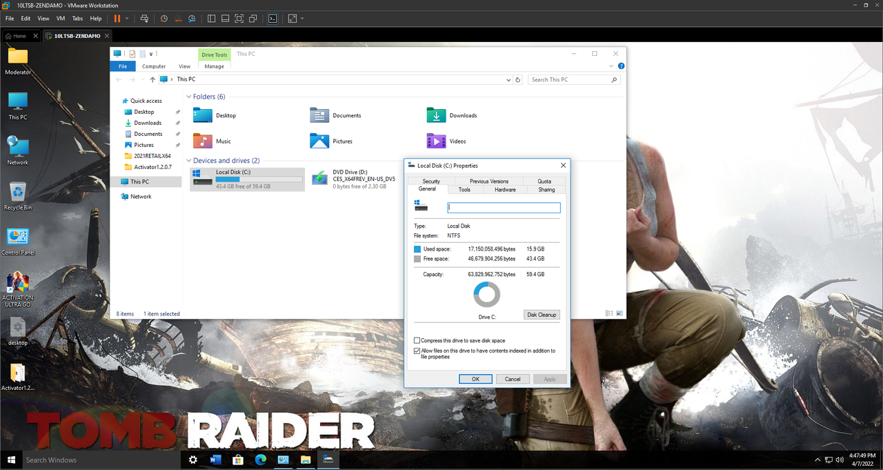The image size is (883, 470).
Task: Open the VM menu
Action: tap(61, 19)
